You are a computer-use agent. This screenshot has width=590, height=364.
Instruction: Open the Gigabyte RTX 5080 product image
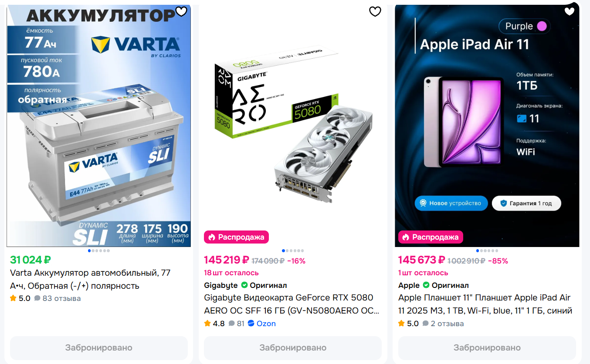click(293, 126)
